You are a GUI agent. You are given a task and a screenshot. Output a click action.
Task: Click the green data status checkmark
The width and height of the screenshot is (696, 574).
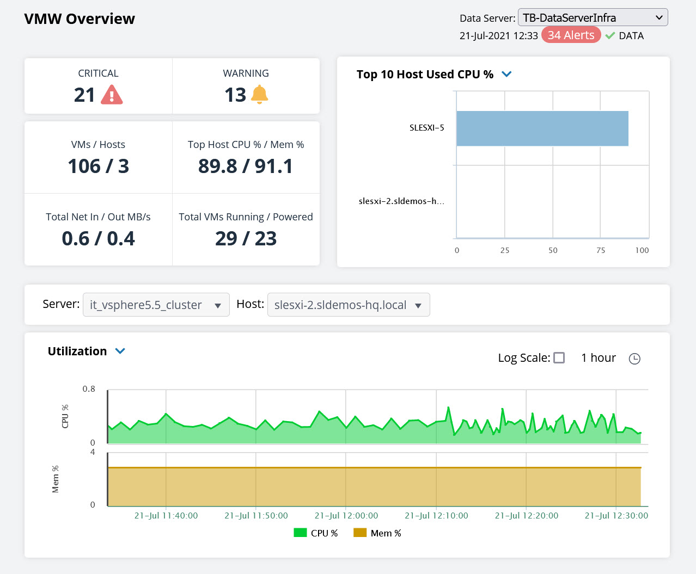pyautogui.click(x=610, y=36)
